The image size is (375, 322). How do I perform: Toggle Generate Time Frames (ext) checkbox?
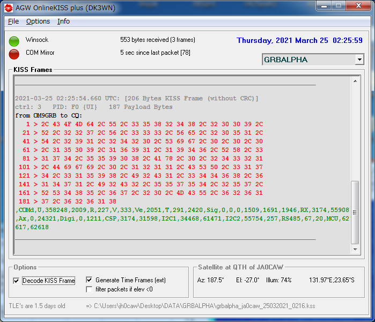(x=89, y=280)
